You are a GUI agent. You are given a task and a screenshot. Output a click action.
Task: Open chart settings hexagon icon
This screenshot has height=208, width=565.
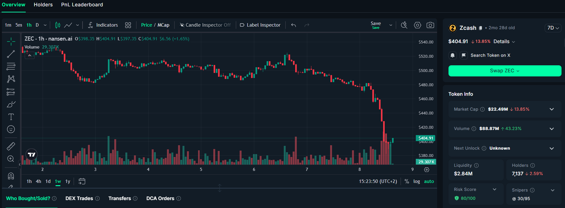(x=417, y=25)
